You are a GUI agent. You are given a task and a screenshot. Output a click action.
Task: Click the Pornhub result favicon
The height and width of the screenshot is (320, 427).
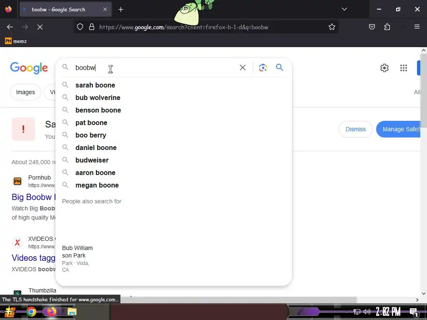[x=18, y=181]
